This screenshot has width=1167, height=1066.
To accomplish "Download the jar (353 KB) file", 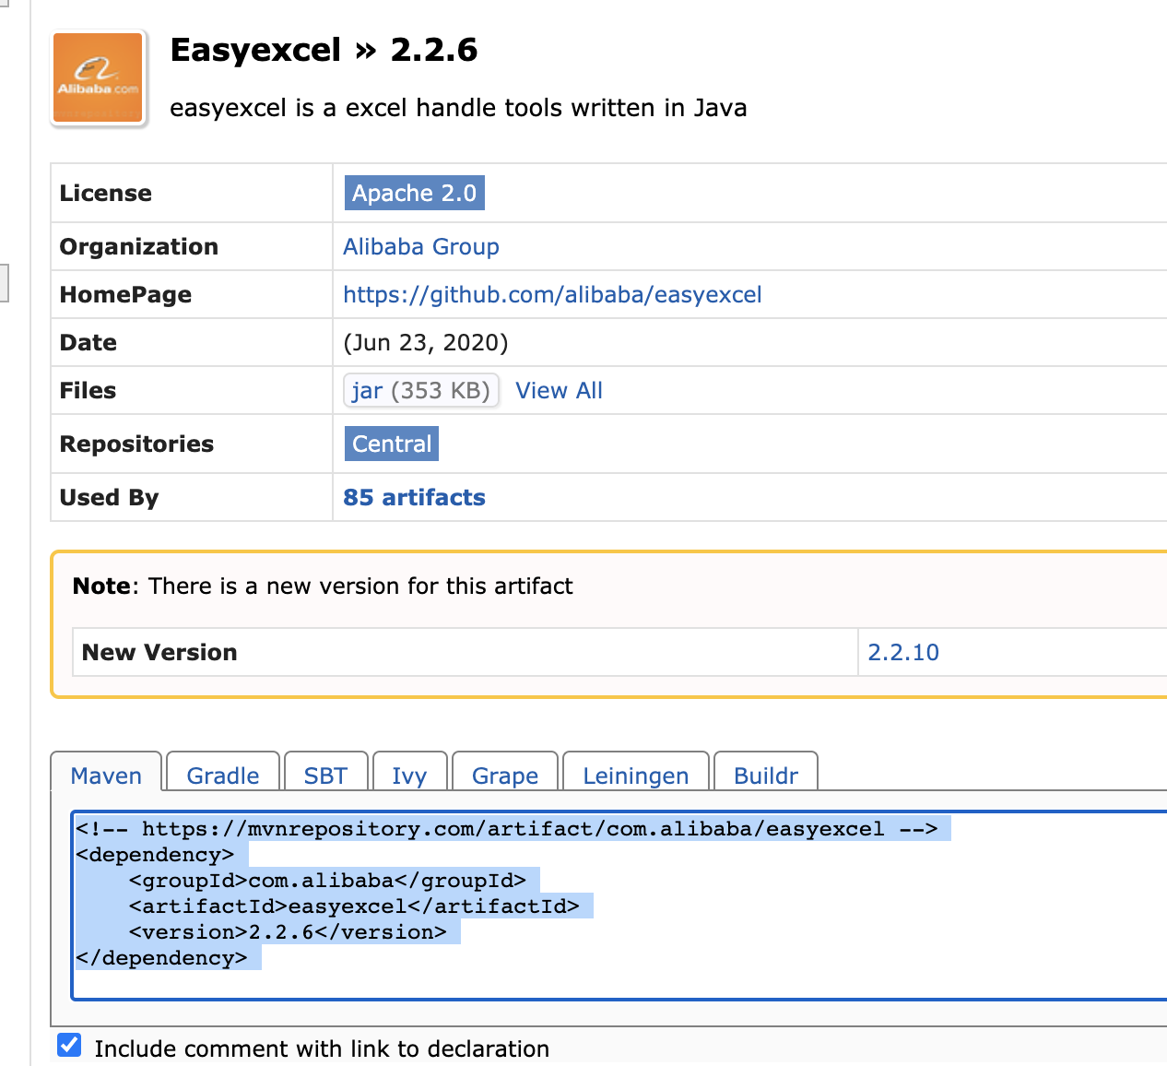I will pos(421,390).
